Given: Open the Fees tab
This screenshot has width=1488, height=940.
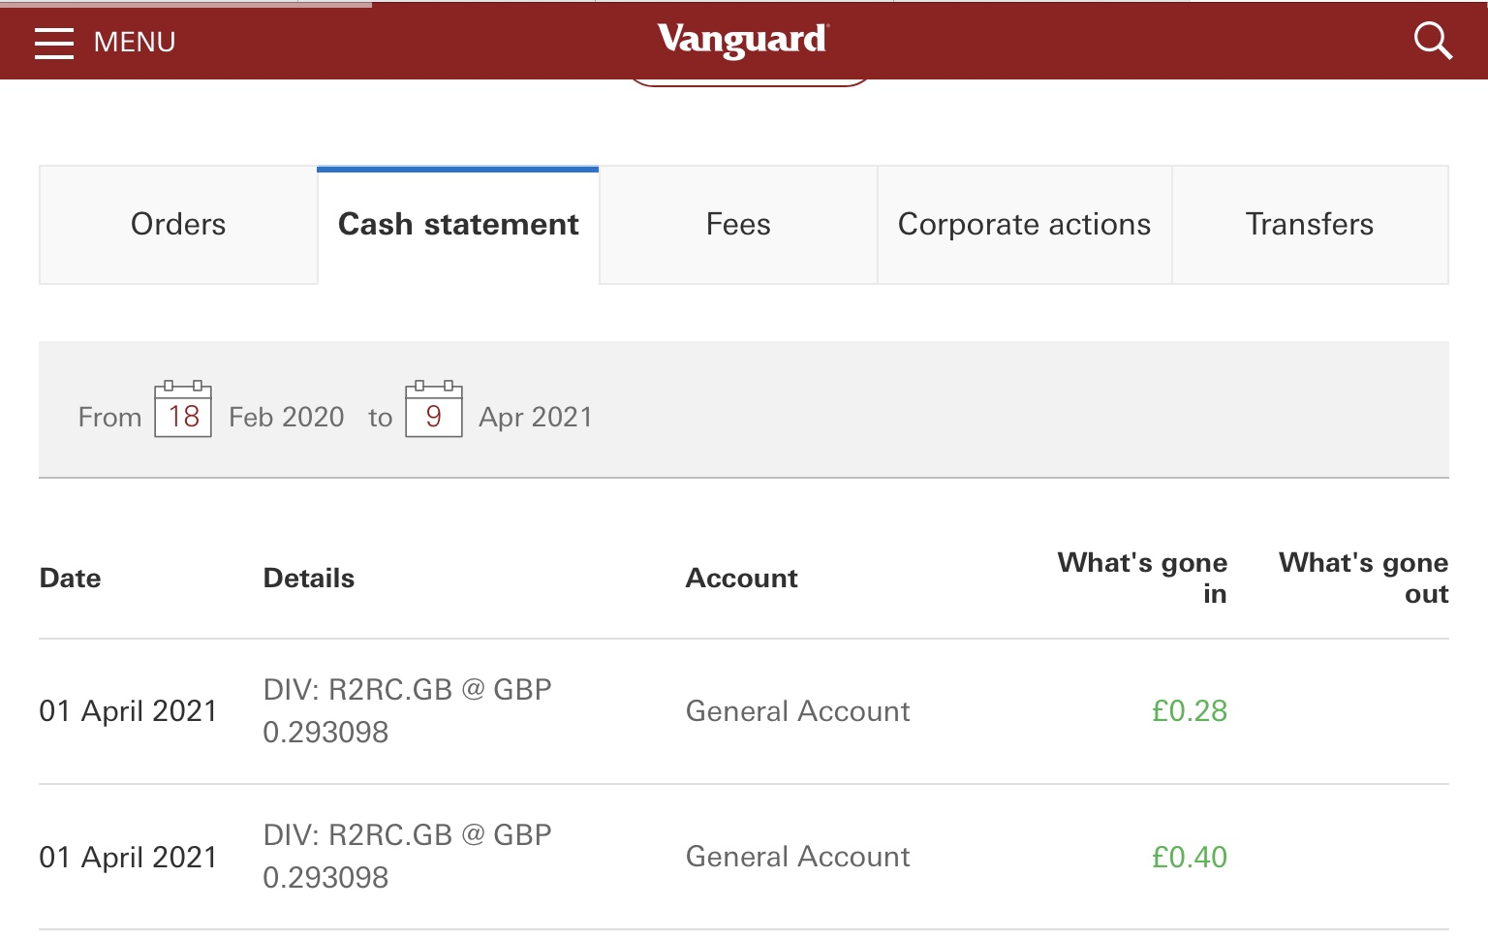Looking at the screenshot, I should pos(738,225).
